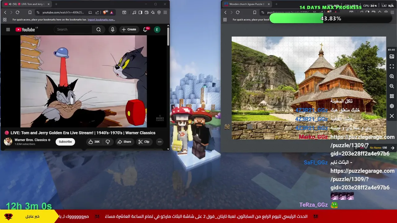397x223 pixels.
Task: Open Brave Wallet in the YouTube window
Action: [x=146, y=12]
